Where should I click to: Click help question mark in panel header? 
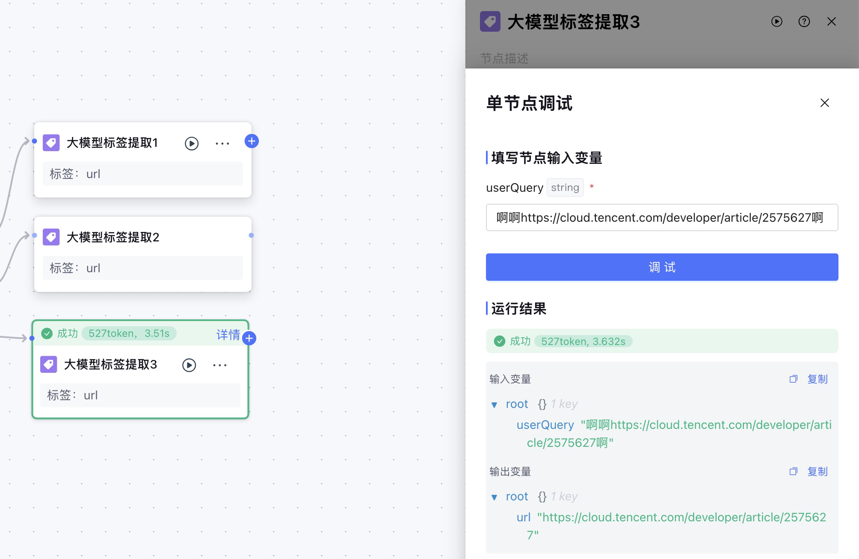point(804,21)
